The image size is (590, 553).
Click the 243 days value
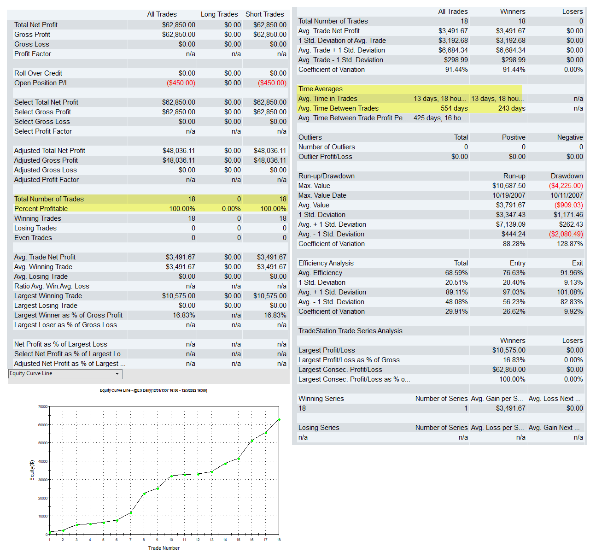point(512,108)
